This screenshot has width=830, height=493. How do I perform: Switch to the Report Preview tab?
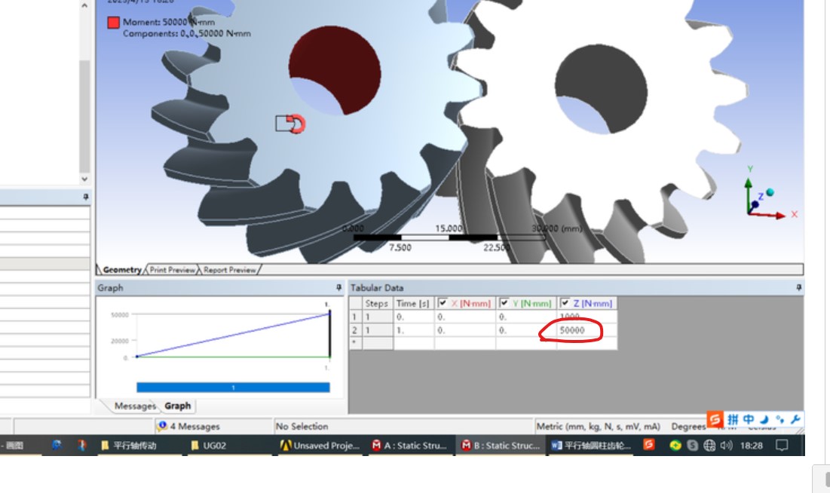tap(229, 270)
